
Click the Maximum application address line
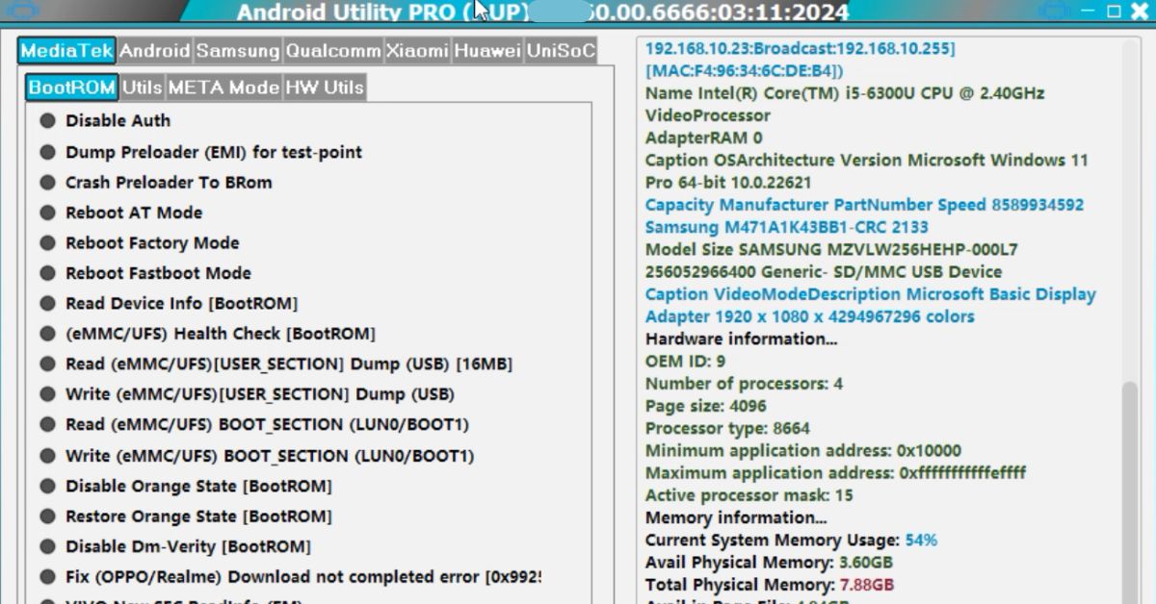[x=836, y=473]
